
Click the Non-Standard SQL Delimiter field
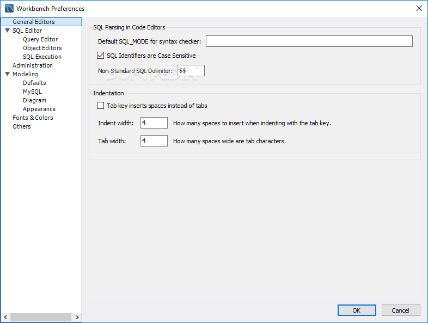(x=191, y=71)
